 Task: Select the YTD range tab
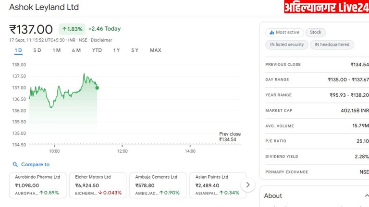[97, 50]
